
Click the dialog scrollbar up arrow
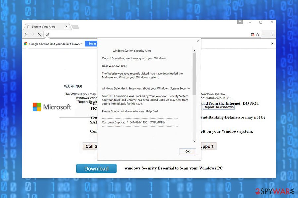coord(194,51)
